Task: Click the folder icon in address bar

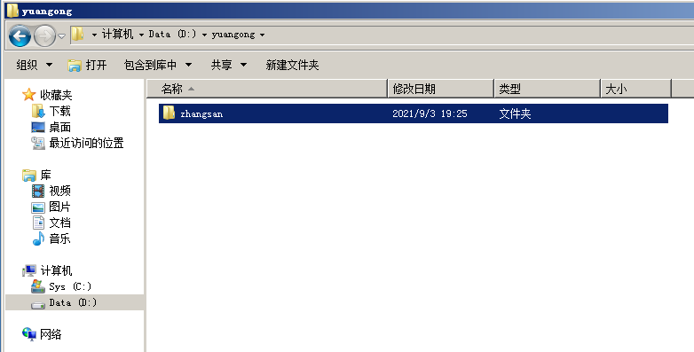Action: pyautogui.click(x=77, y=34)
